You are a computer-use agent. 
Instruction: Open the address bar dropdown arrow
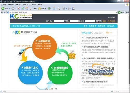116,12
